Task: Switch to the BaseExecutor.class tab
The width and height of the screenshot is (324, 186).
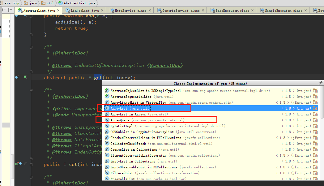Action: 232,10
